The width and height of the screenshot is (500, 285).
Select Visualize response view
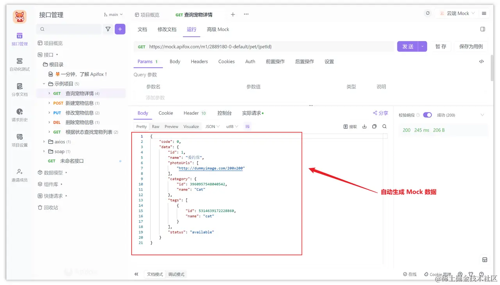[x=191, y=126]
